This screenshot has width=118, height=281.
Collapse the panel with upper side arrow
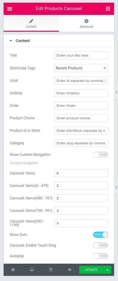pyautogui.click(x=116, y=92)
